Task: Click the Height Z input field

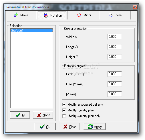Action: (x=115, y=57)
